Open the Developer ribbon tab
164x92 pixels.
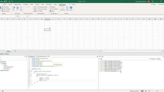coord(49,4)
